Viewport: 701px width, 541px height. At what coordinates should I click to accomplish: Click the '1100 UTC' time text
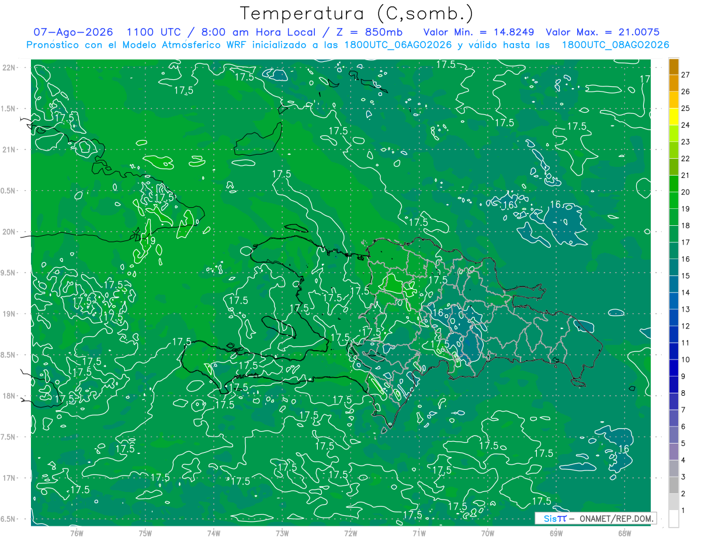pos(153,32)
